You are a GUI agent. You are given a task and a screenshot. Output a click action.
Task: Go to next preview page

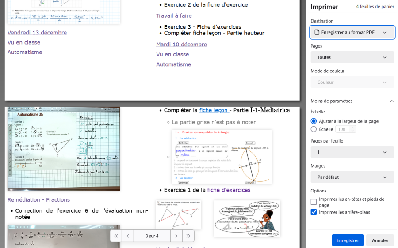pos(176,236)
